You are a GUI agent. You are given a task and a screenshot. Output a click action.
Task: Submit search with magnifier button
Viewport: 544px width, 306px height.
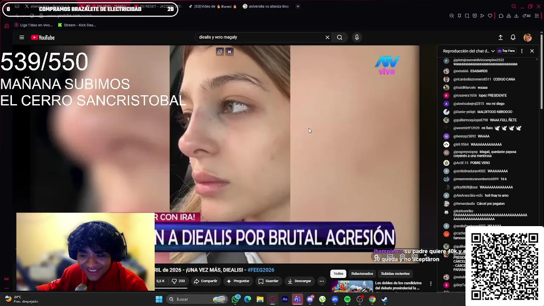click(340, 37)
